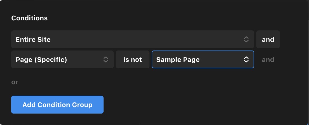Add an "and" condition to first row
Image resolution: width=309 pixels, height=125 pixels.
(x=268, y=39)
